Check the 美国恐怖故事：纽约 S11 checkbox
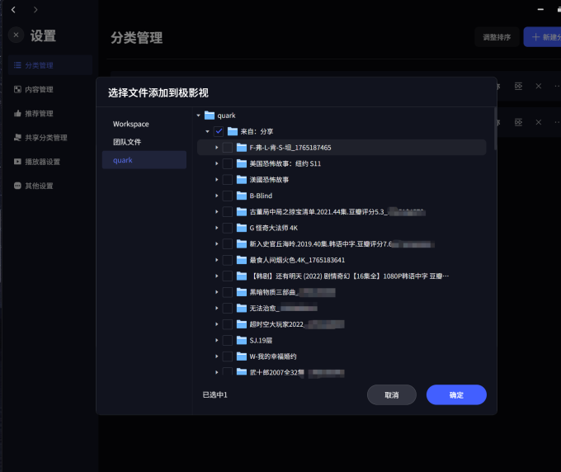This screenshot has width=561, height=472. point(228,164)
